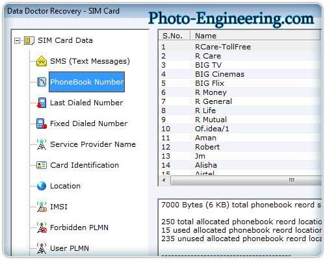Click the Last Dialed Number phone icon
The width and height of the screenshot is (325, 260).
click(x=42, y=103)
